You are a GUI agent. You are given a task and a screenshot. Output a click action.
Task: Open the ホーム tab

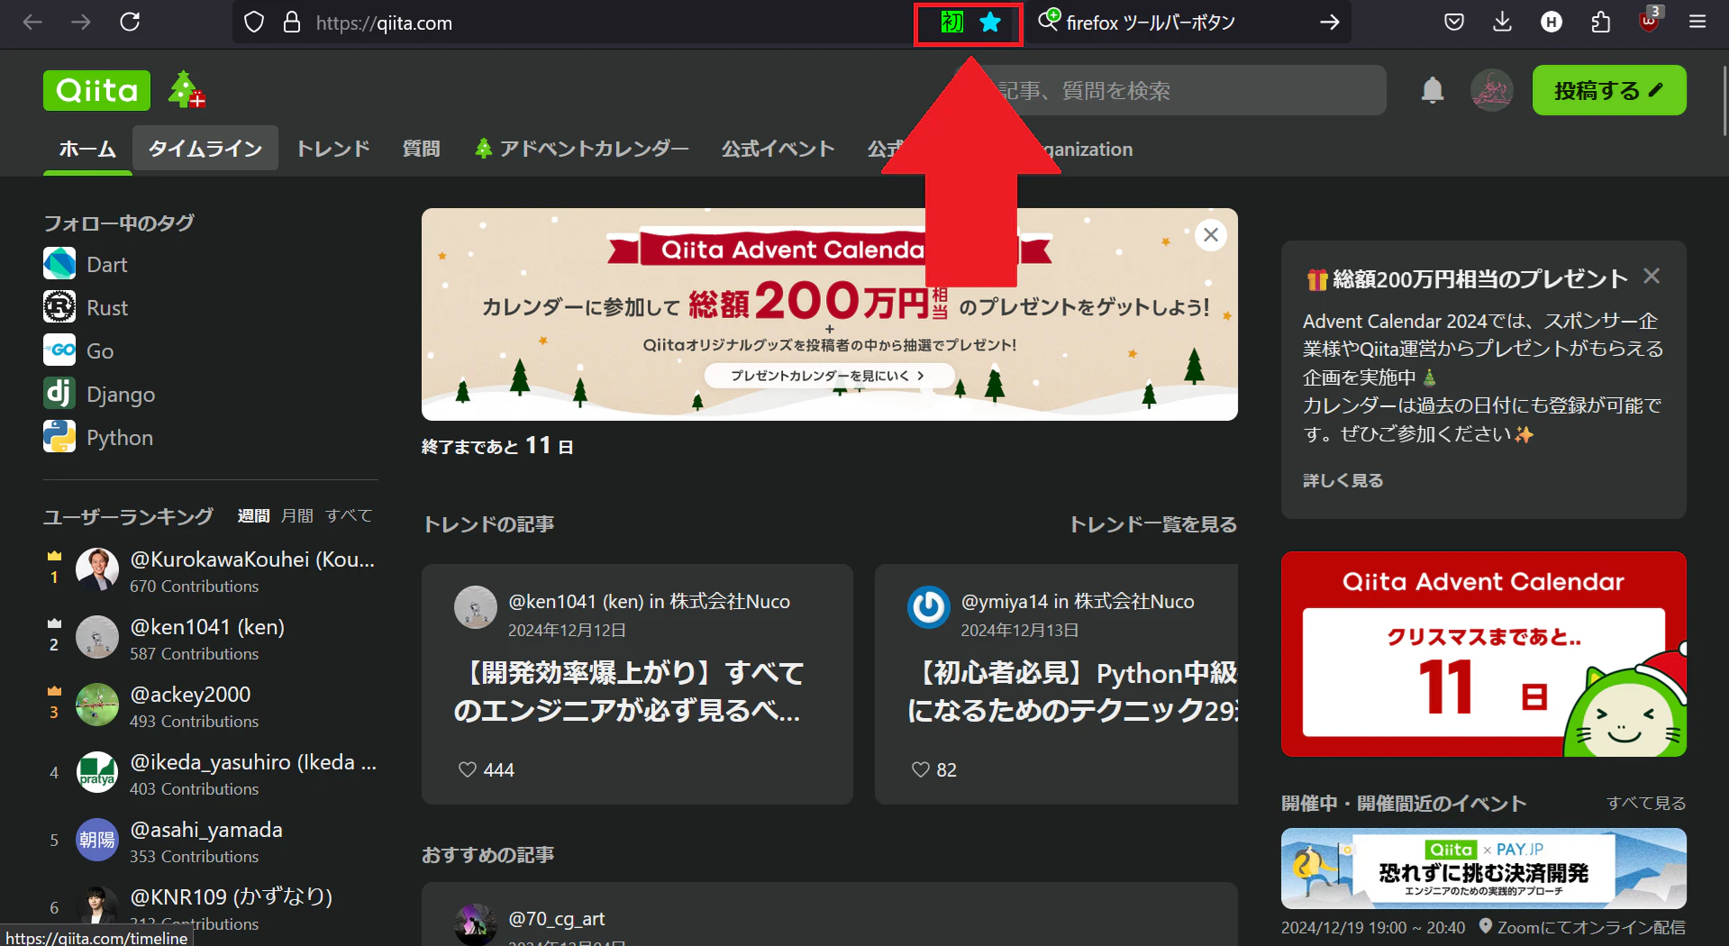point(87,150)
